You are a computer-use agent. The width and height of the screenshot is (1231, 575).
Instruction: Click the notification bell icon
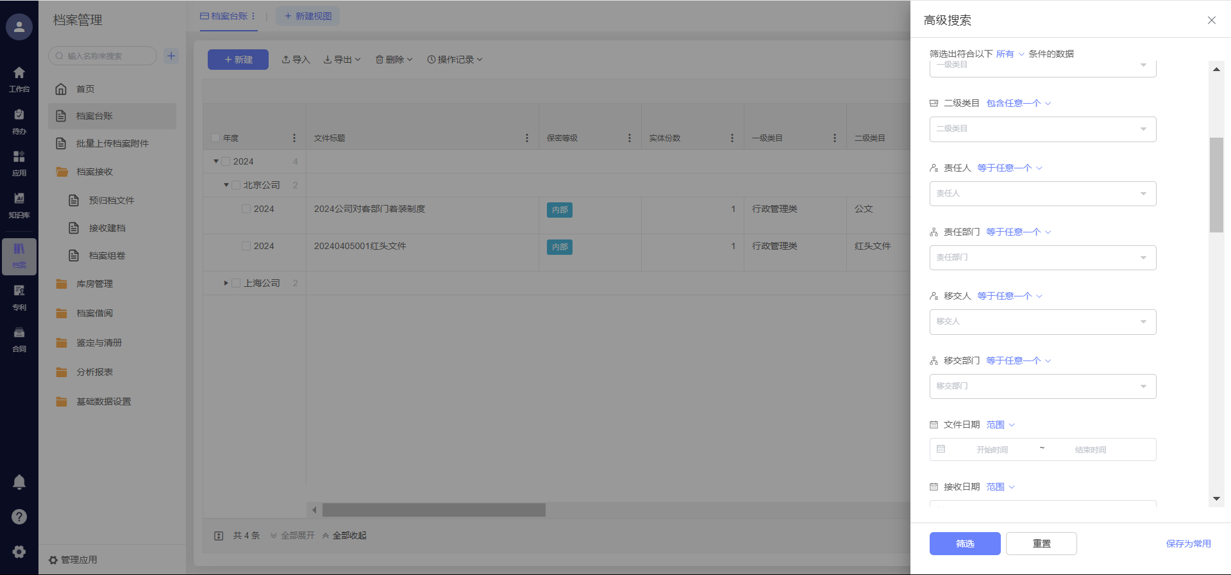(19, 482)
